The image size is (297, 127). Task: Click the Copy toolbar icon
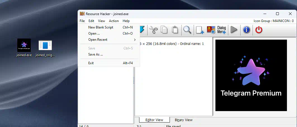click(164, 30)
